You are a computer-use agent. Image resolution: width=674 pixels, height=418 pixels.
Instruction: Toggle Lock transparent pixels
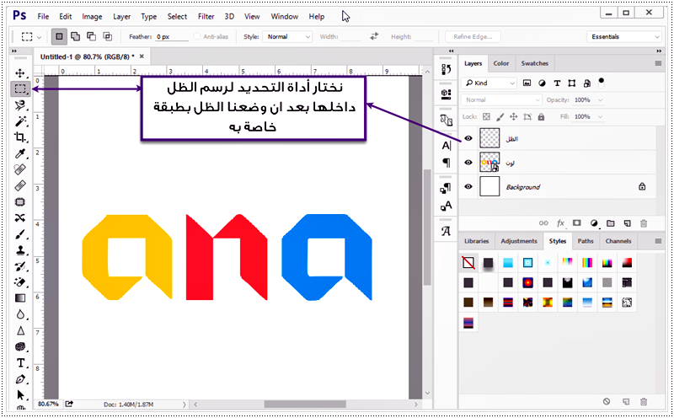pos(486,116)
